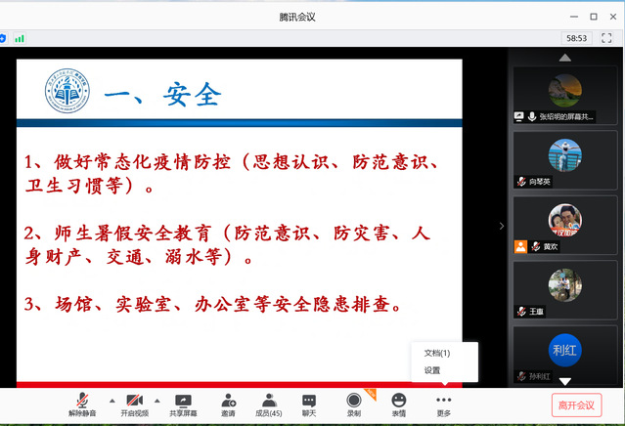This screenshot has width=625, height=426.
Task: Select 向琴英's participant video thumbnail
Action: pos(565,159)
